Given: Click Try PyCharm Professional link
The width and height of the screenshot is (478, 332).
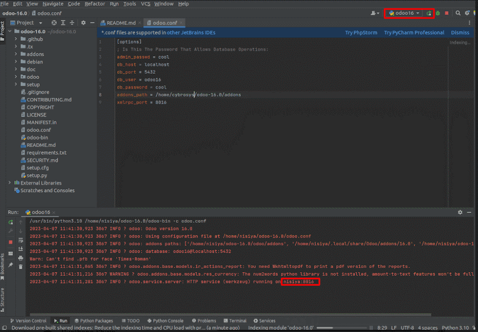Looking at the screenshot, I should tap(414, 32).
